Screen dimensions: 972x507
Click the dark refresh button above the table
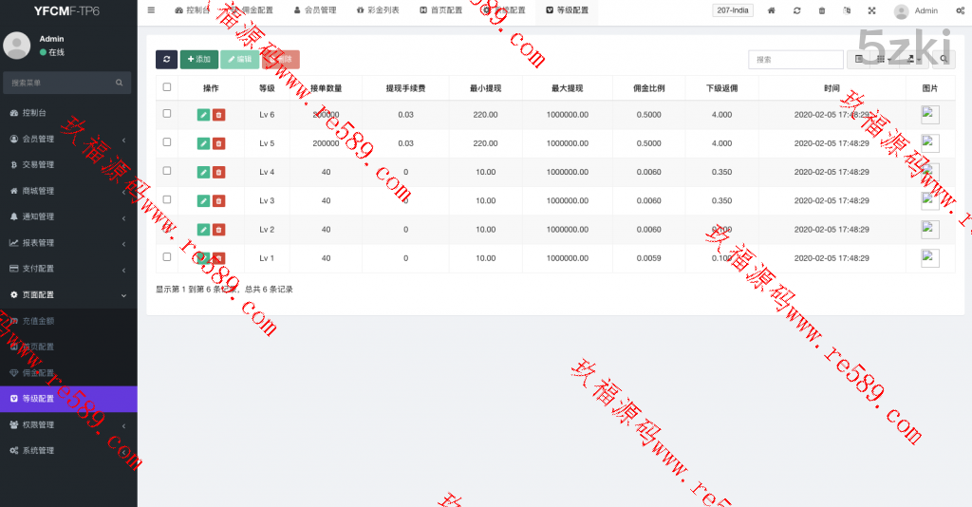166,59
